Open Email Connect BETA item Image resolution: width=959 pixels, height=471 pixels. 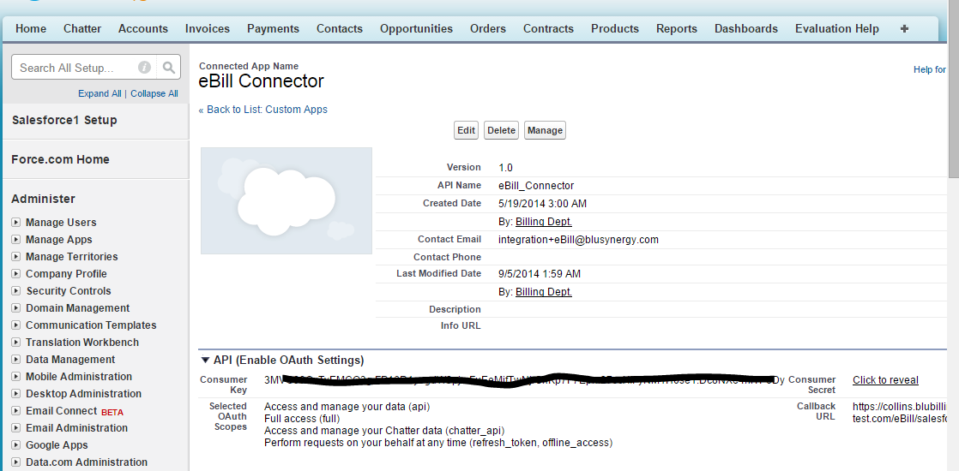[x=74, y=411]
